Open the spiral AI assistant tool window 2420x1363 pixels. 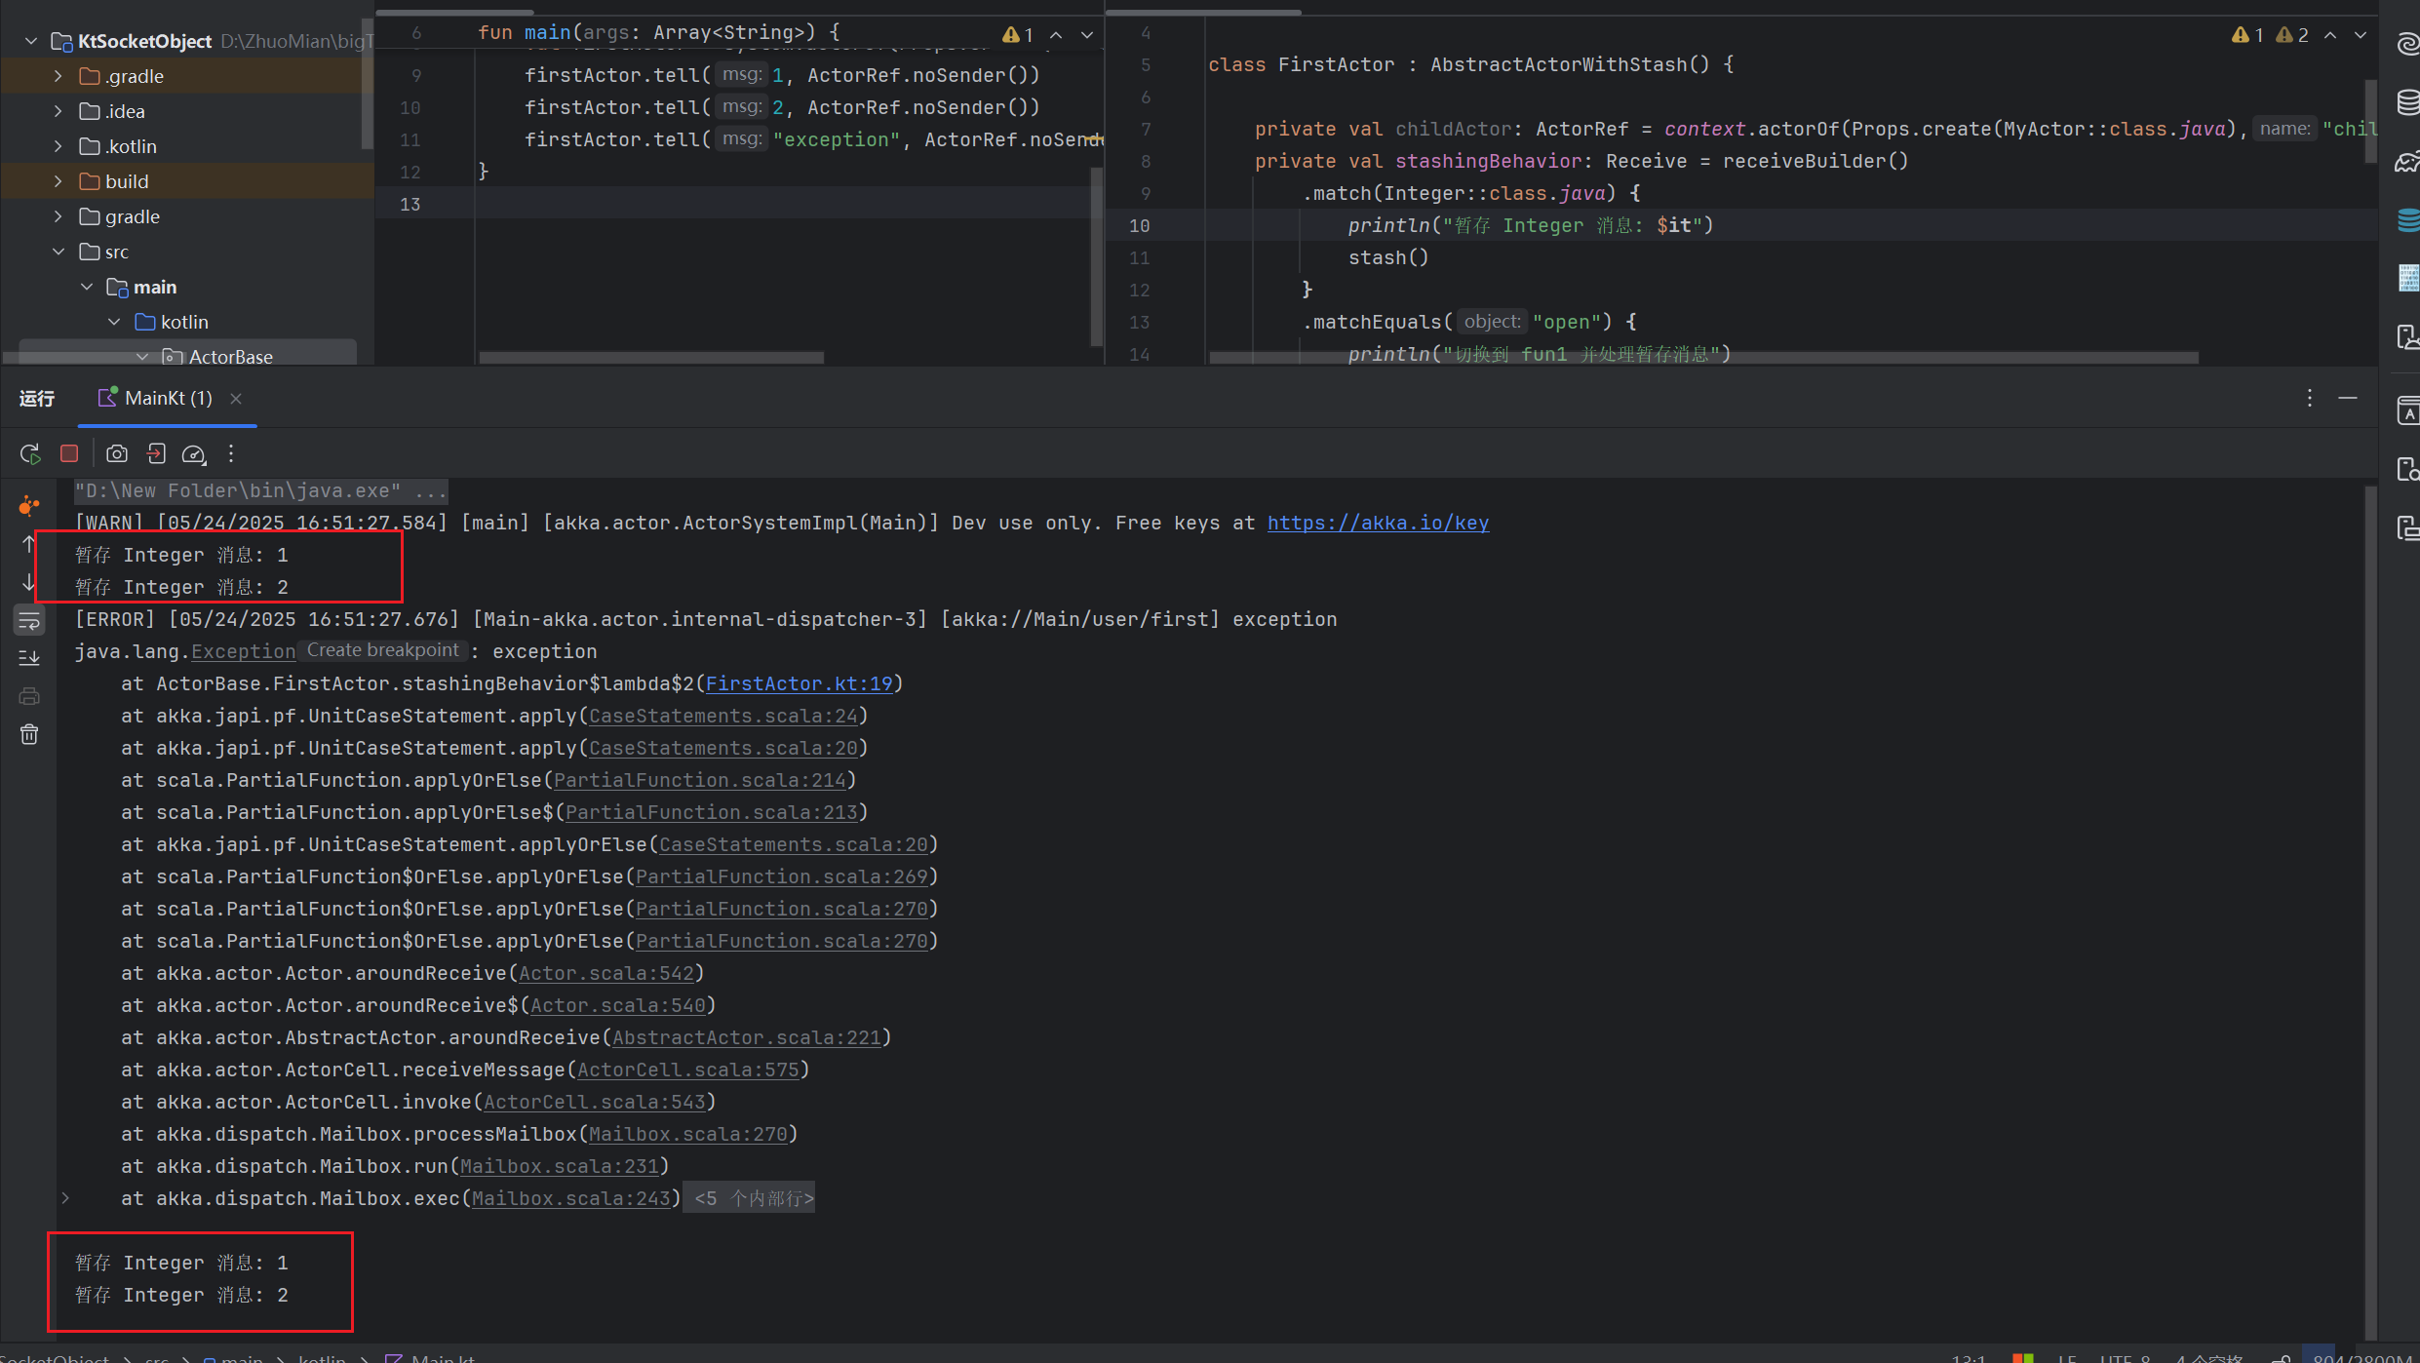pos(2407,44)
